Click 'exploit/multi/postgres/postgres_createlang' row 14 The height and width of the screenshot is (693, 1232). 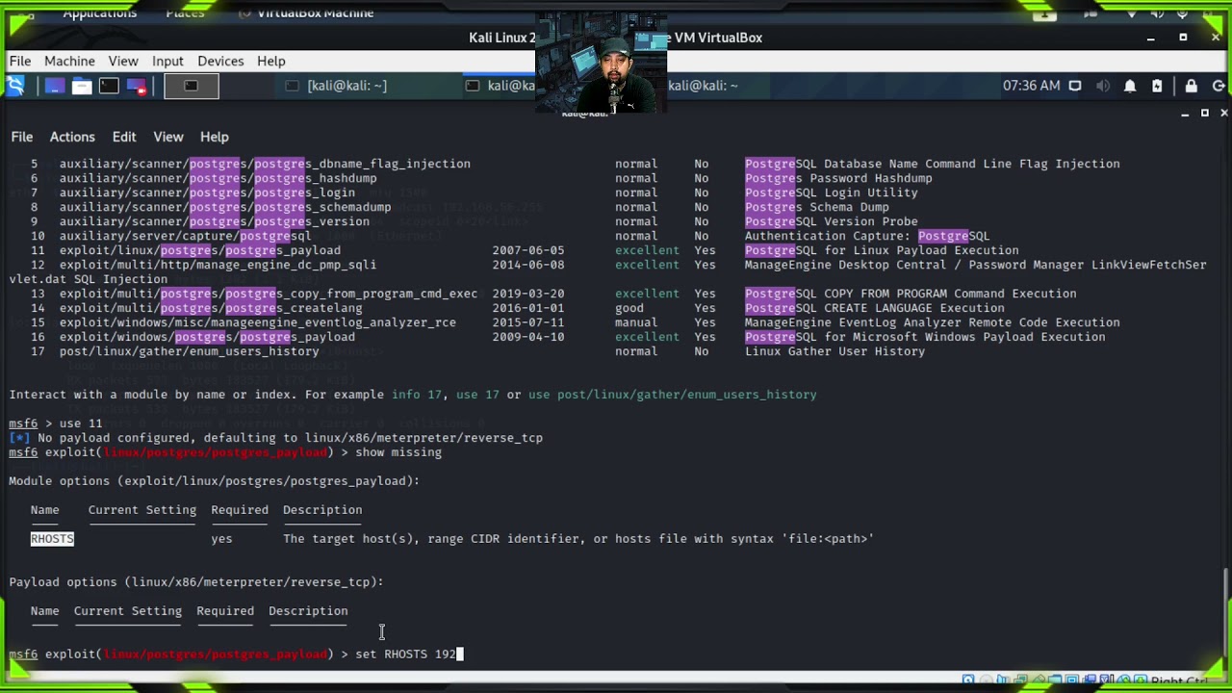click(211, 308)
